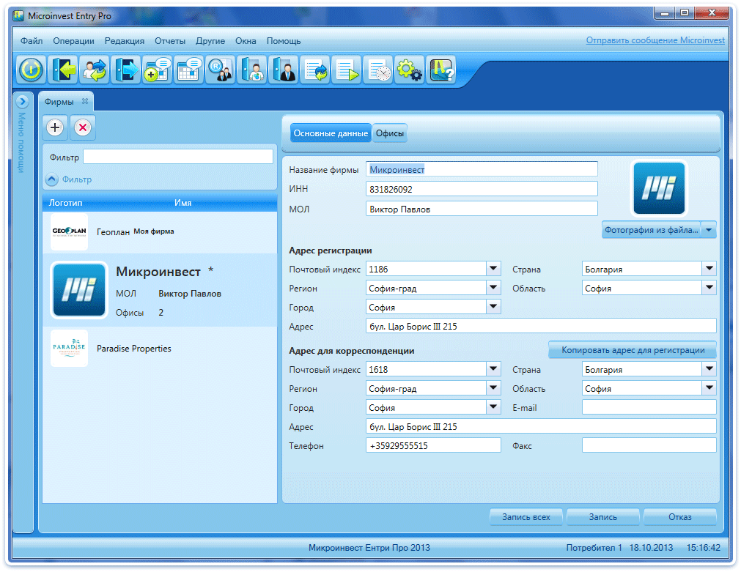Click the Microinvest Entry Pro title bar icon
Screen dimensions: 741x572
click(x=18, y=15)
